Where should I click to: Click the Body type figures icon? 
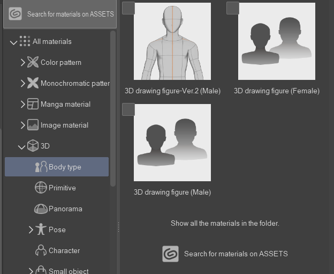coord(41,167)
